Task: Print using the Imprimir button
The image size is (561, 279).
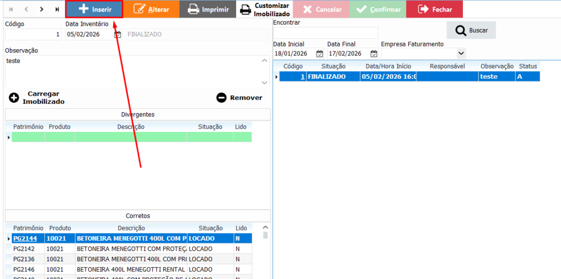Action: tap(208, 9)
